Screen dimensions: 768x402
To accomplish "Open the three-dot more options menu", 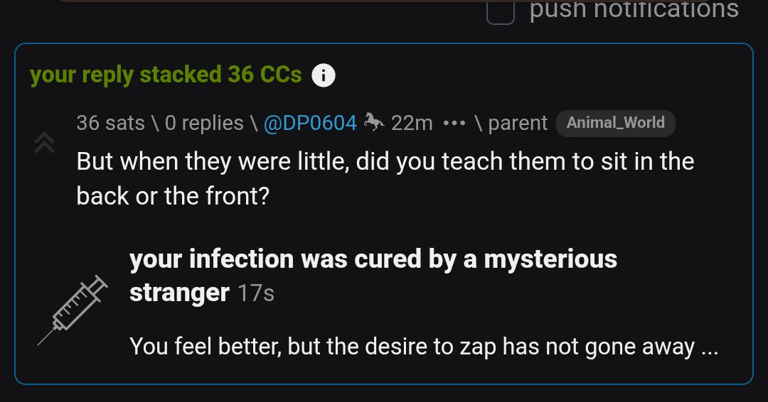I will (x=454, y=123).
